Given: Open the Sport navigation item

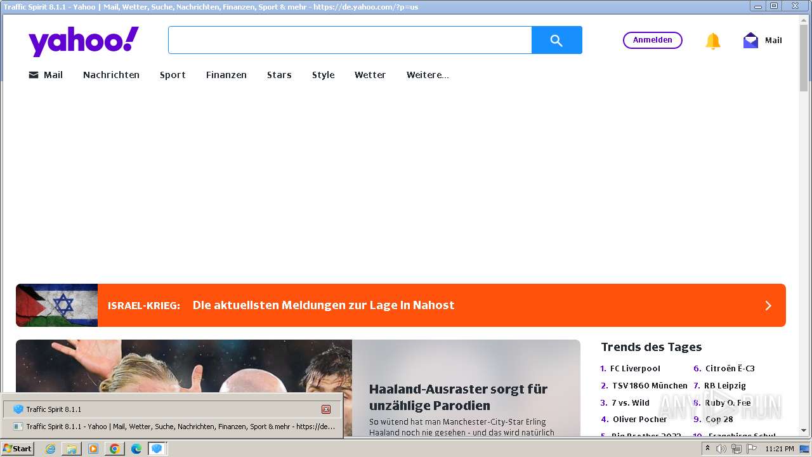Looking at the screenshot, I should (173, 75).
